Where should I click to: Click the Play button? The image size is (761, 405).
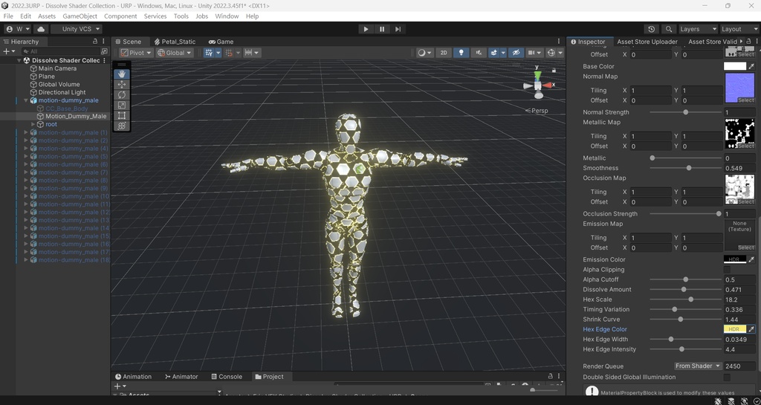coord(366,29)
